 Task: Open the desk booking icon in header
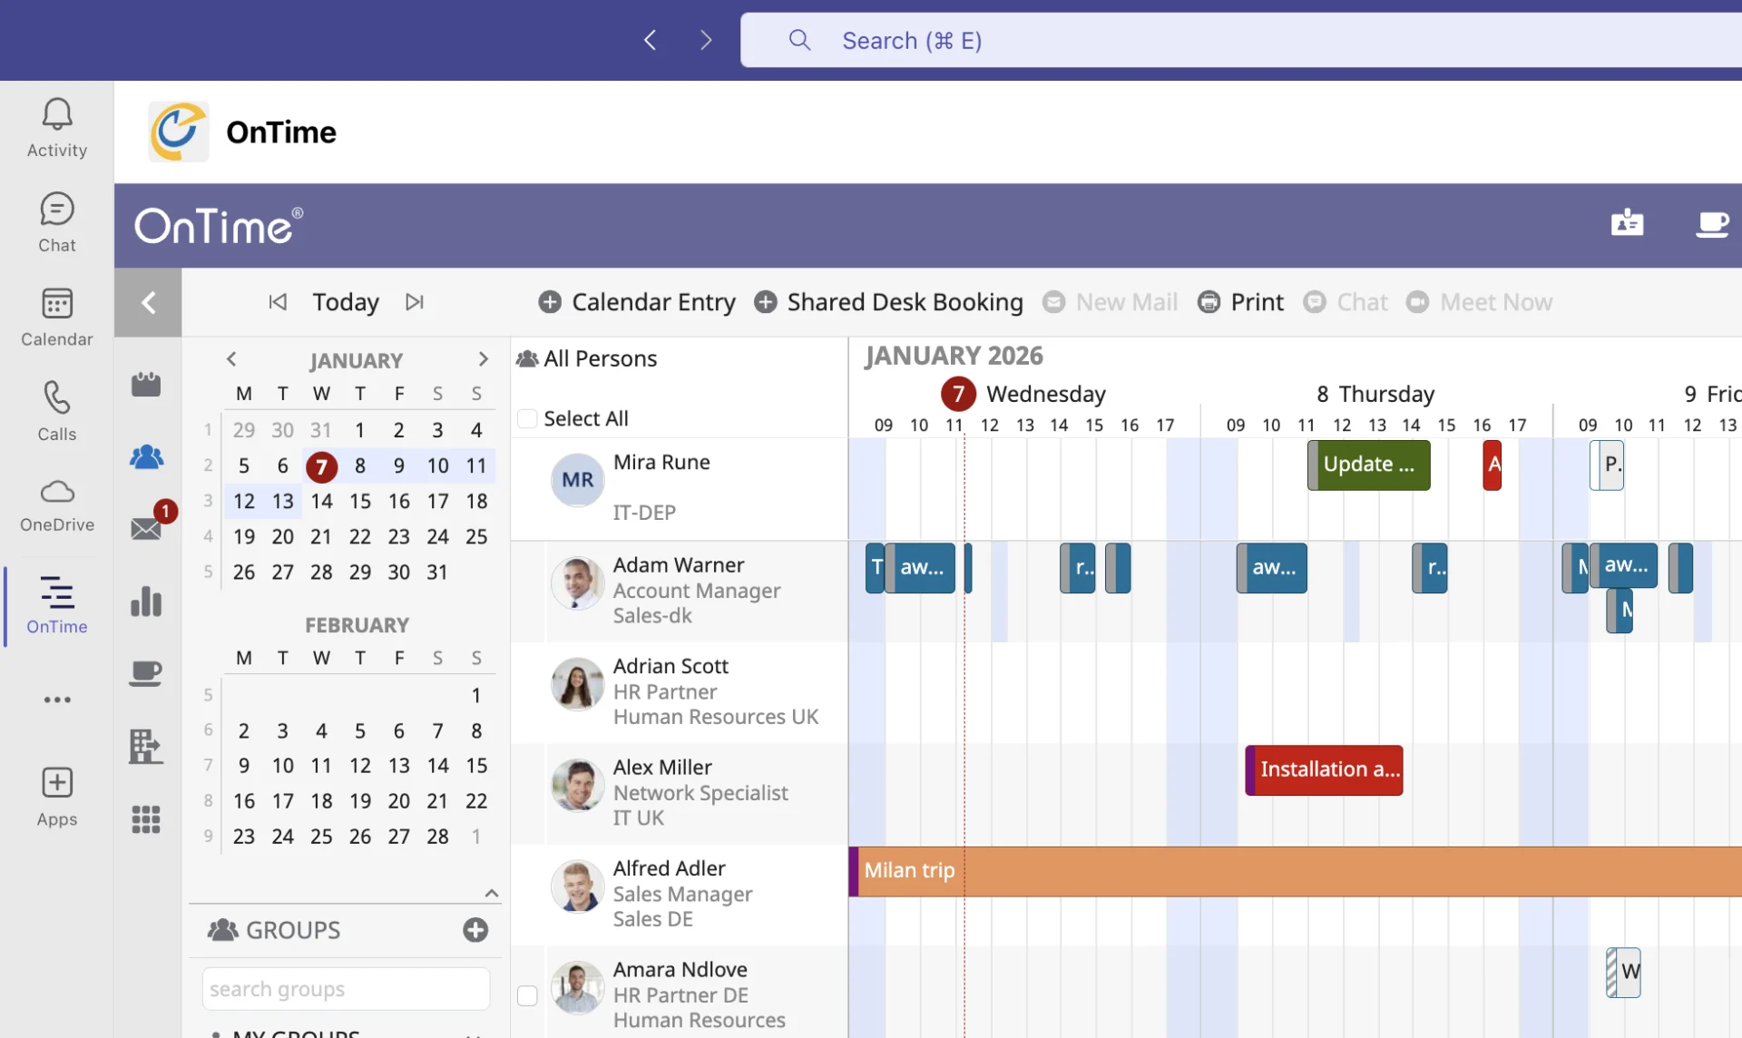[x=1627, y=223]
